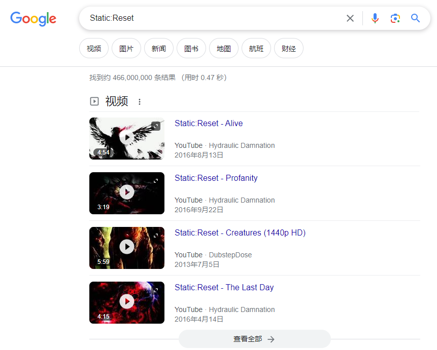
Task: Play The Last Day video thumbnail
Action: pos(127,301)
